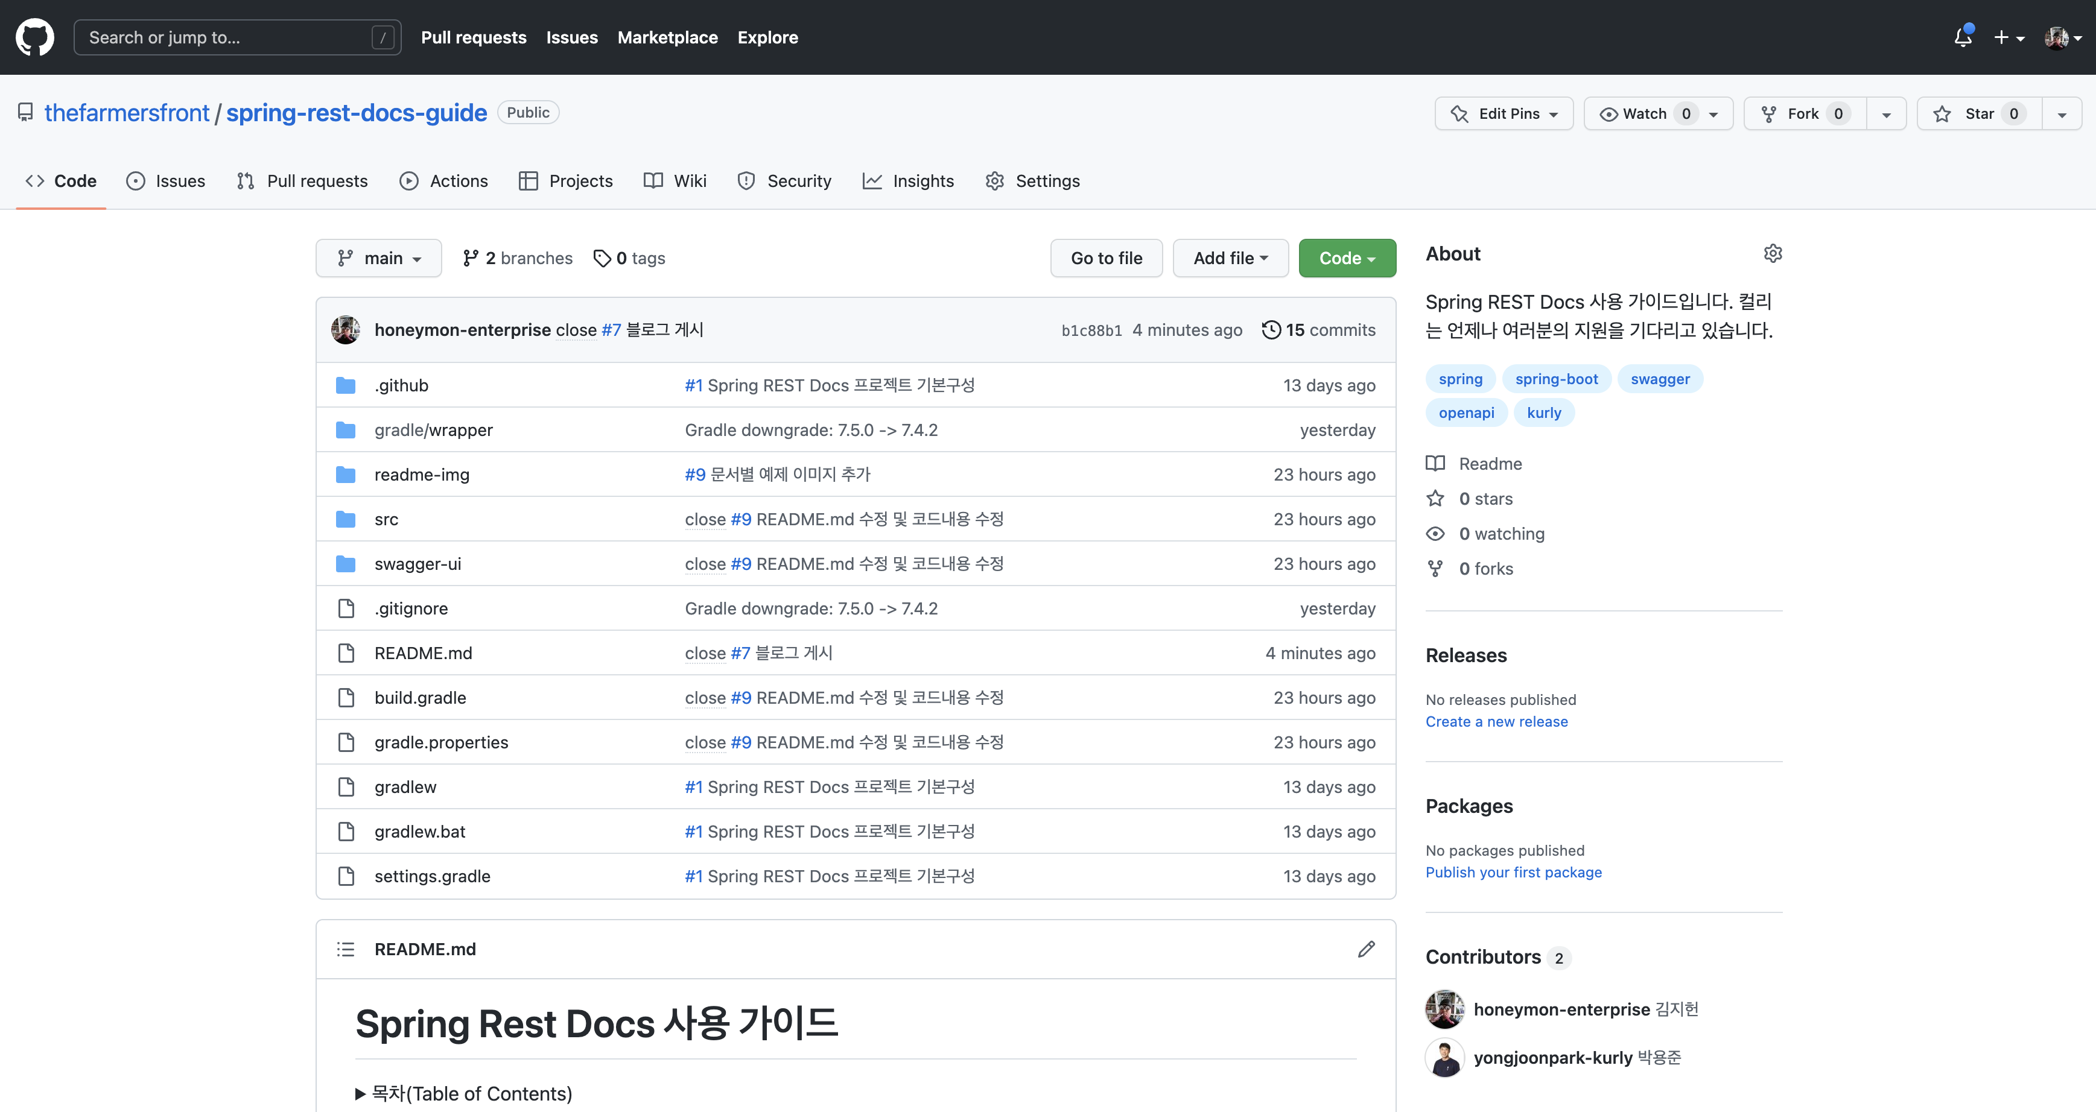Click the Security tab
This screenshot has width=2096, height=1112.
coord(798,180)
